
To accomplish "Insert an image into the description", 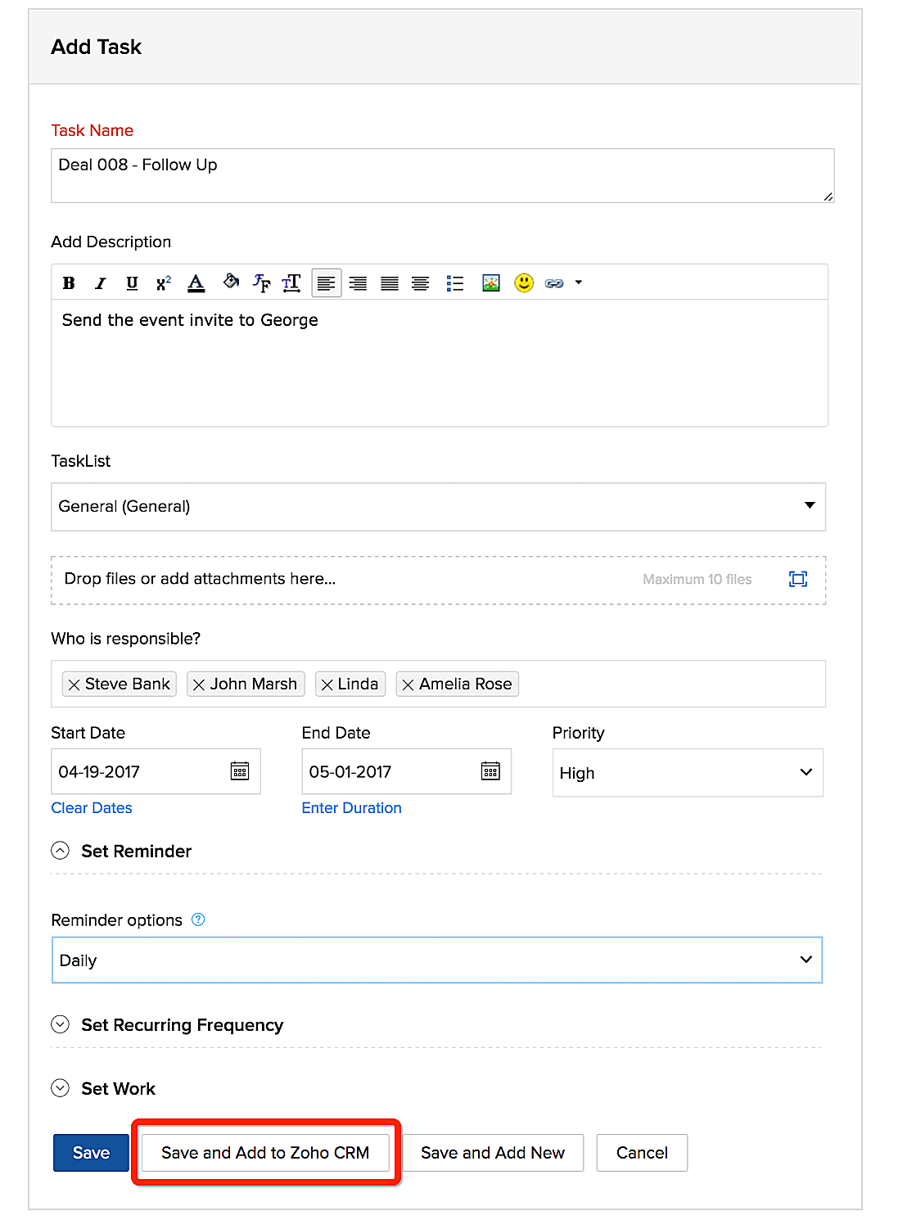I will pyautogui.click(x=490, y=283).
